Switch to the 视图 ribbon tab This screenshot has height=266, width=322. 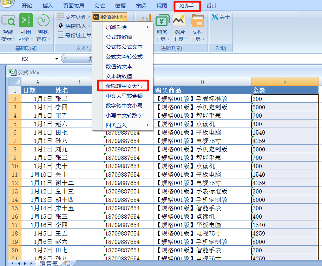click(162, 6)
